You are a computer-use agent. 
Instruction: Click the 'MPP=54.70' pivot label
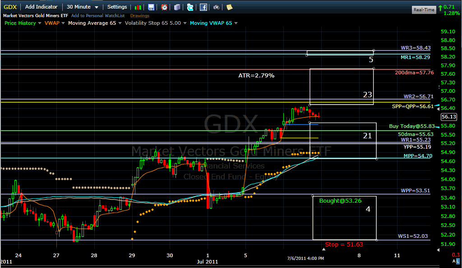pos(418,156)
